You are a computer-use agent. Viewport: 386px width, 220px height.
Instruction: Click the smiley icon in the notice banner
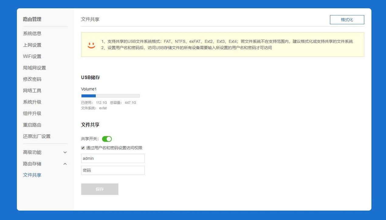pyautogui.click(x=91, y=45)
